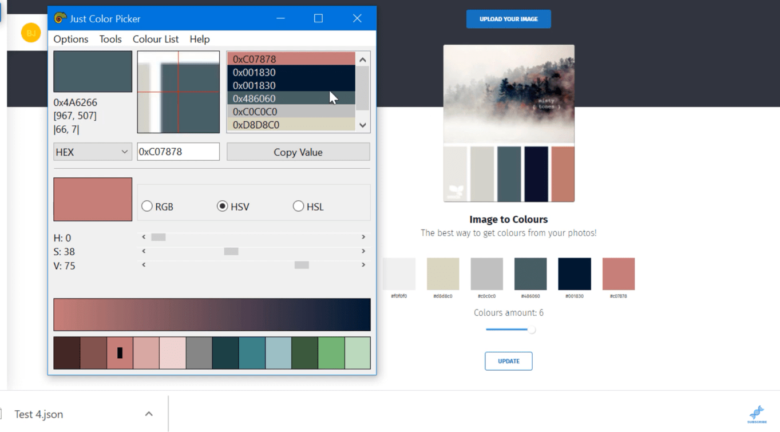The height and width of the screenshot is (432, 780).
Task: Click the left arrow of the S slider
Action: coord(144,251)
